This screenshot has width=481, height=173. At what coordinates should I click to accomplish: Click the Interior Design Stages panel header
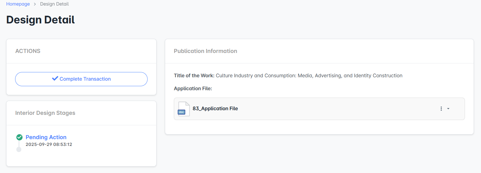pyautogui.click(x=45, y=113)
